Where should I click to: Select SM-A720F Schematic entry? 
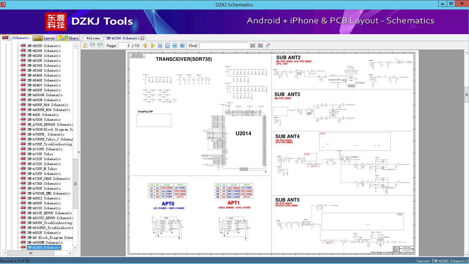coord(44,159)
